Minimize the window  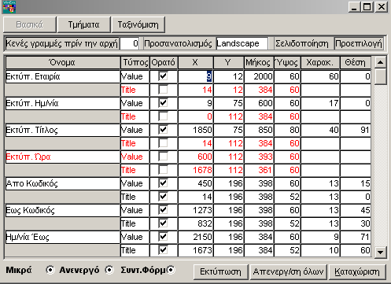click(x=354, y=7)
